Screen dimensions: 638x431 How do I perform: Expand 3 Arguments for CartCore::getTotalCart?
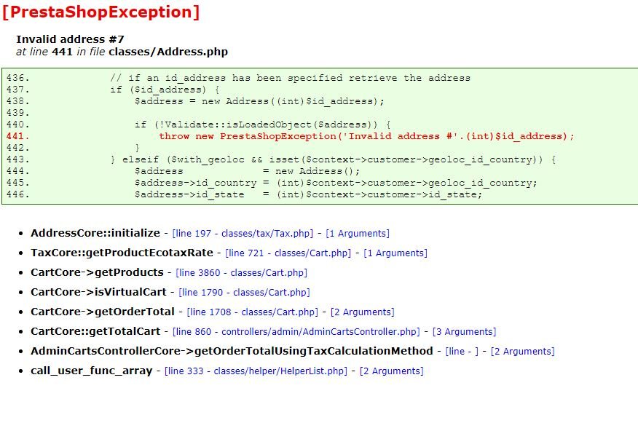tap(464, 331)
